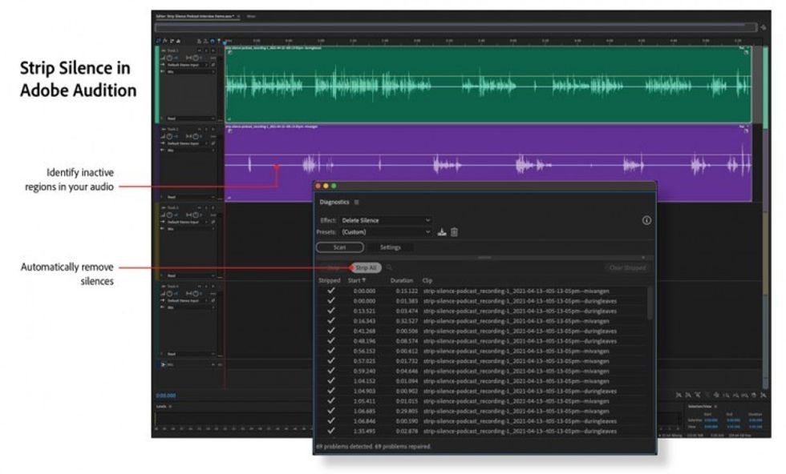
Task: Select the row starting at 0:59.240
Action: click(481, 371)
